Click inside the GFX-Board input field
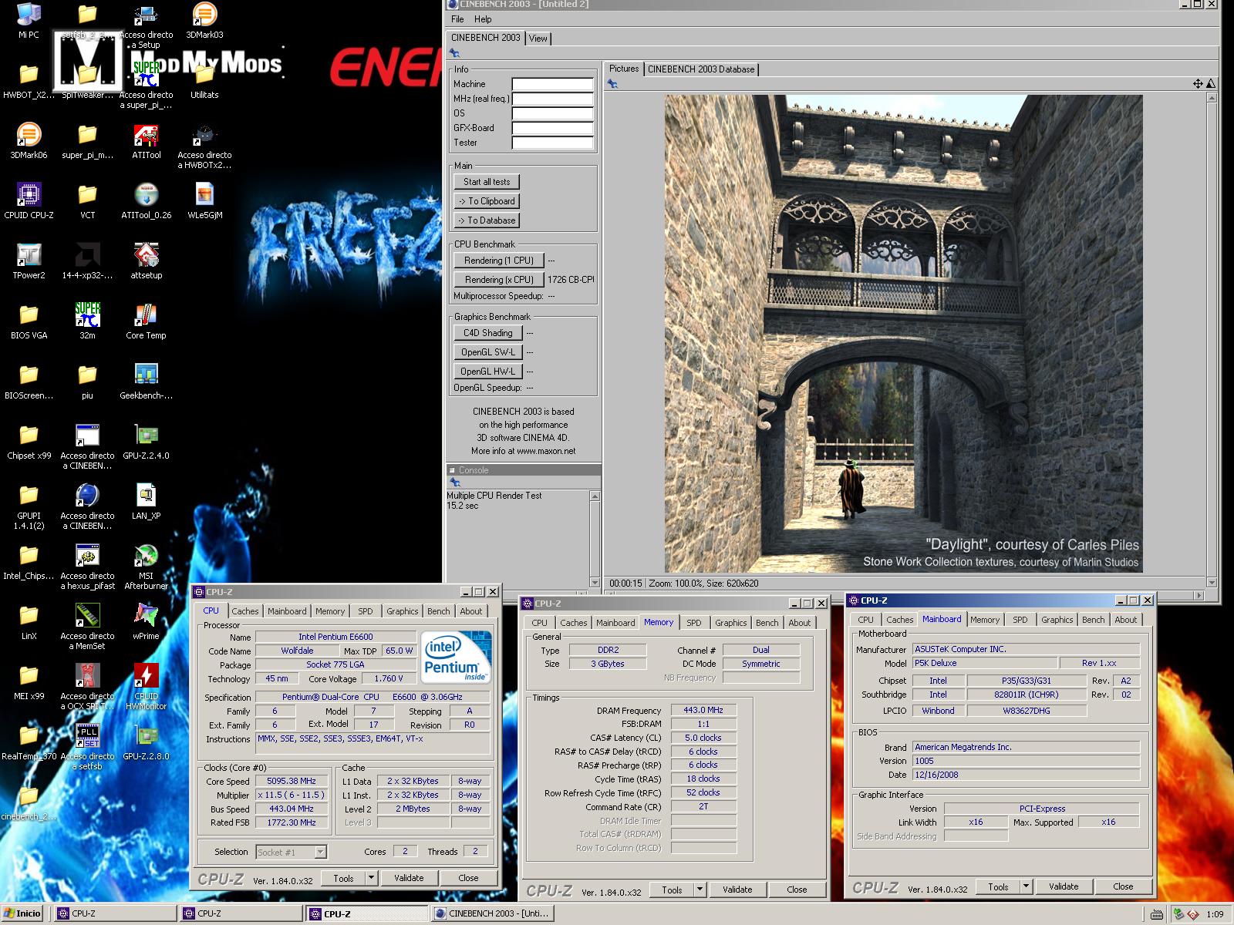This screenshot has width=1234, height=925. click(553, 128)
